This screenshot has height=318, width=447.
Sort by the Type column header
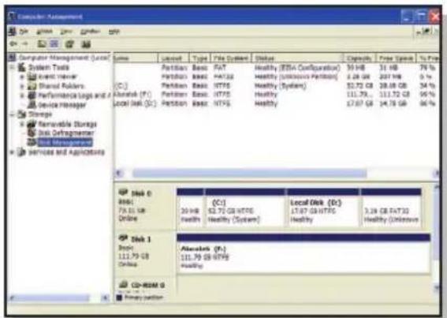[x=199, y=58]
